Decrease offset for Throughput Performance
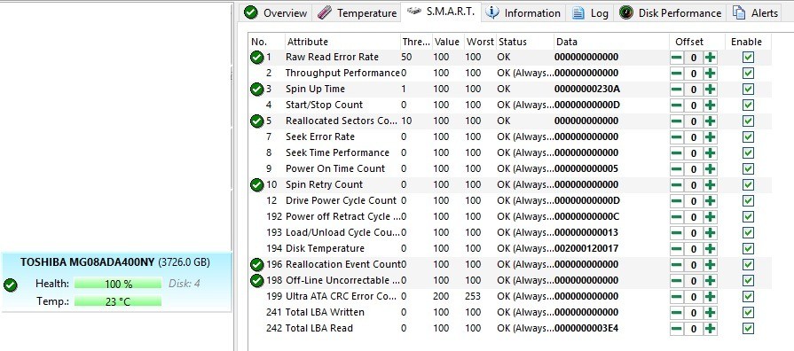The height and width of the screenshot is (351, 794). click(677, 74)
